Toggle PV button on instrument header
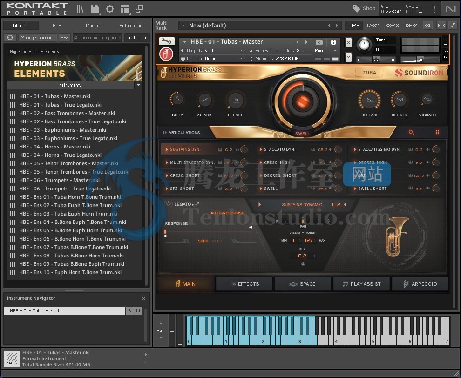The image size is (461, 378). (446, 57)
